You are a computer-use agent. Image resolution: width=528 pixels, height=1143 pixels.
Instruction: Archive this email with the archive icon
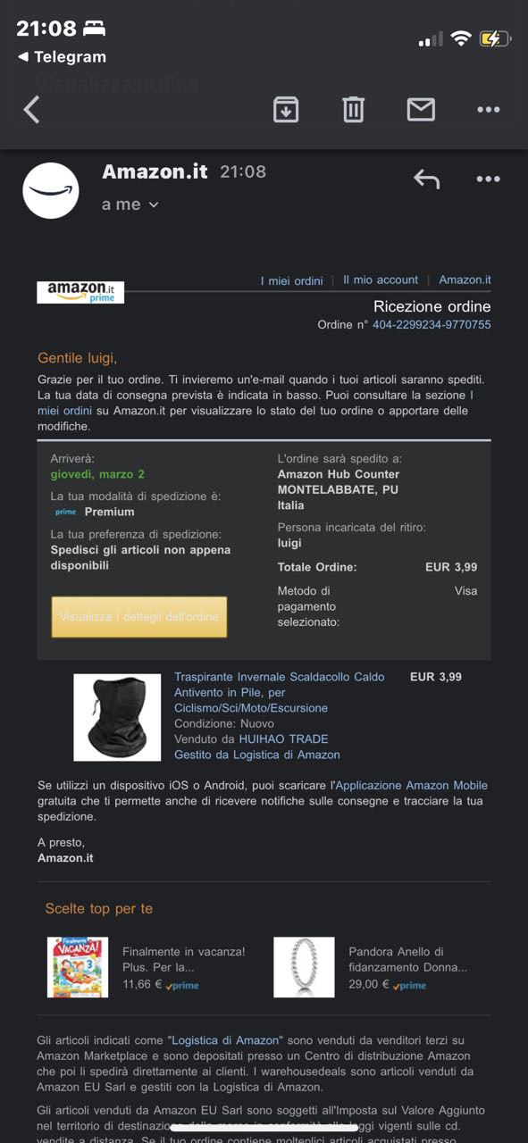[x=286, y=110]
